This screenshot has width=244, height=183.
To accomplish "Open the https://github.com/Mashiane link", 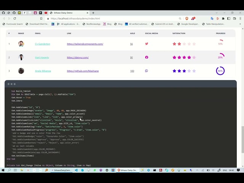I will (83, 71).
